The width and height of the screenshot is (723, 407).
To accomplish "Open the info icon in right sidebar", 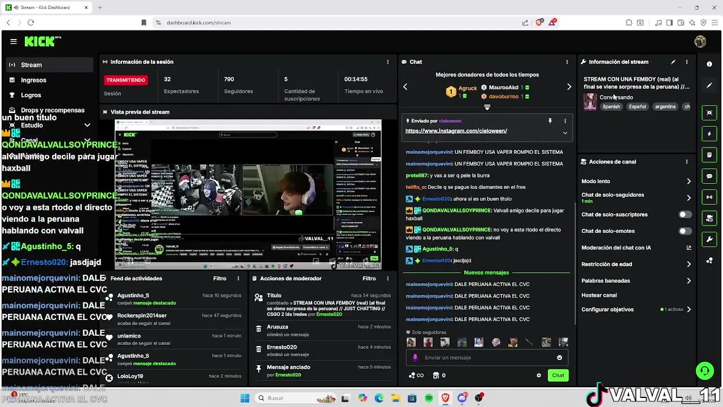I will [709, 64].
